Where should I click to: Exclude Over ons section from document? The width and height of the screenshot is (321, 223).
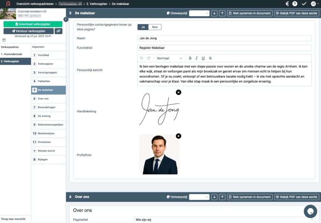pos(250,197)
